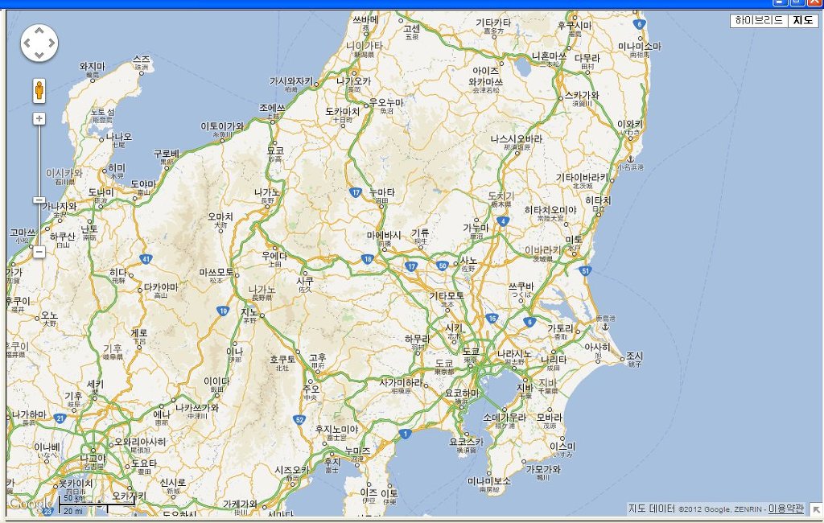Click the zoom slider handle

click(x=39, y=200)
